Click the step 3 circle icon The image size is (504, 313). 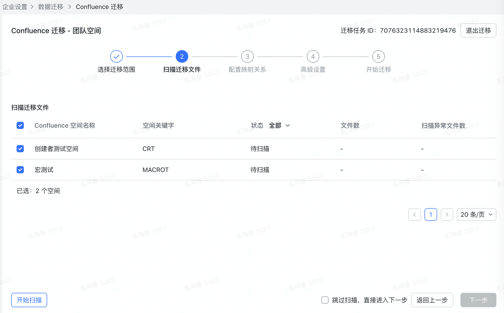(x=247, y=57)
